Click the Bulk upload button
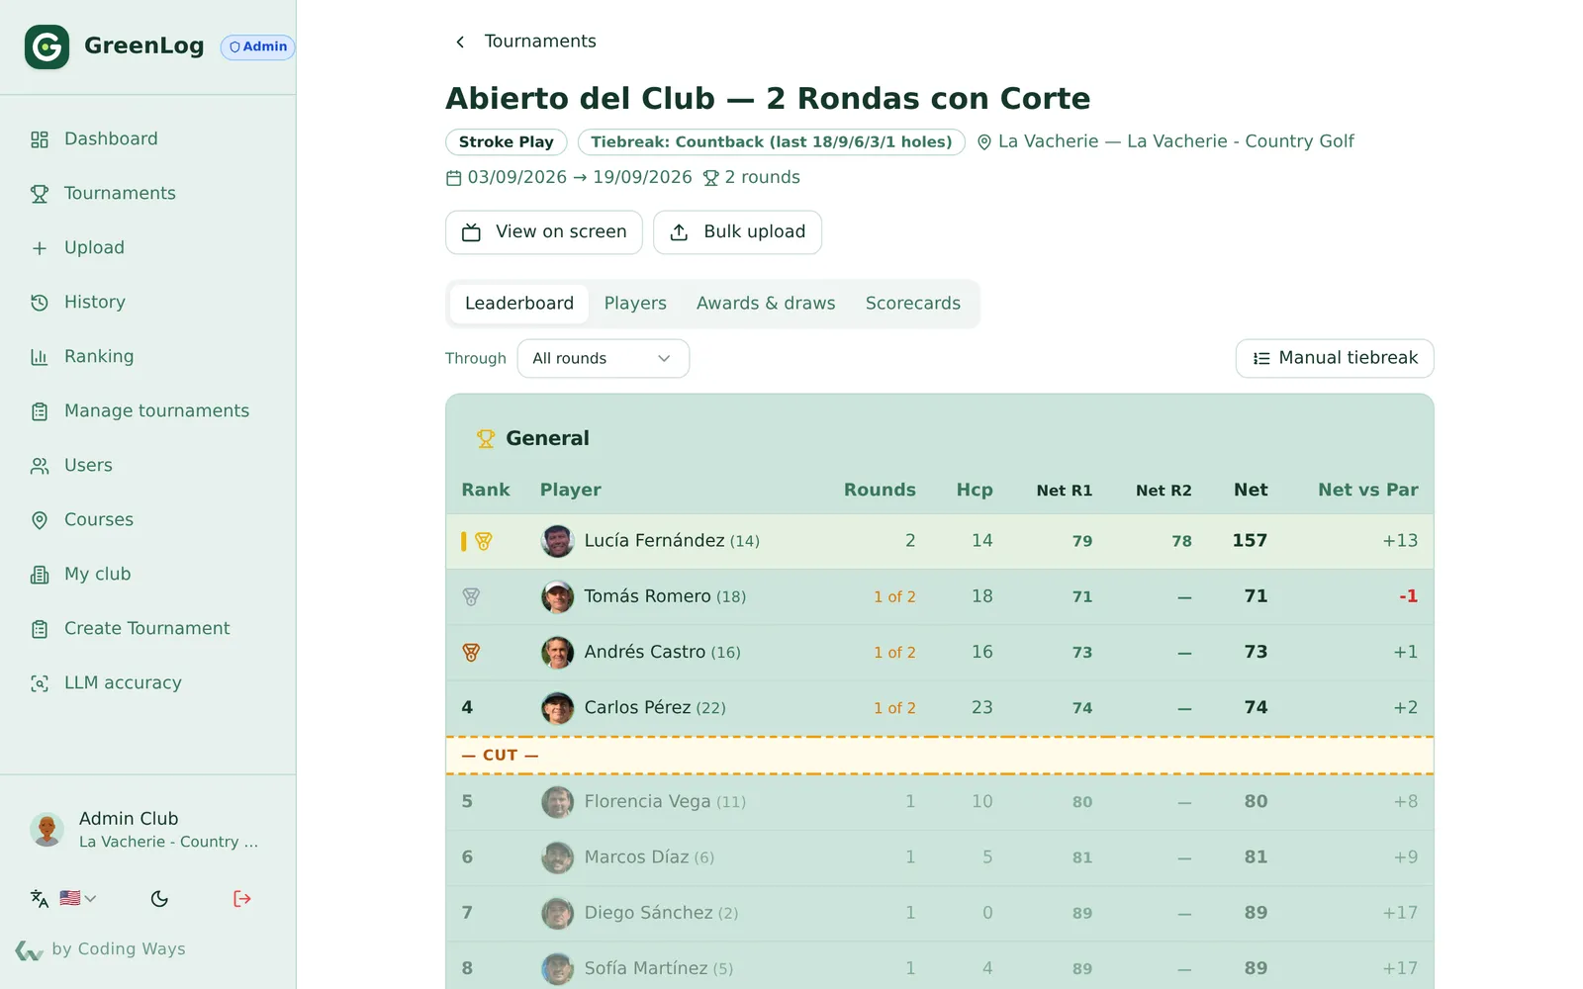Viewport: 1583px width, 989px height. pos(737,232)
